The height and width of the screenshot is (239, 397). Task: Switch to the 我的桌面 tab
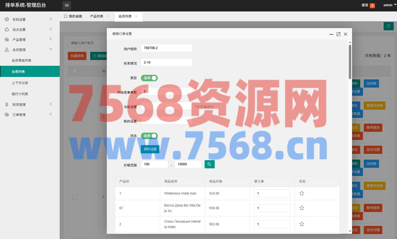[73, 16]
